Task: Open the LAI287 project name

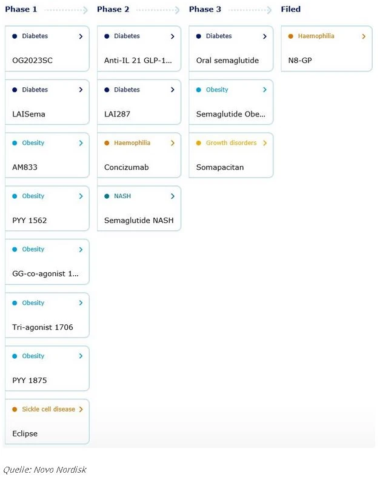Action: coord(118,114)
